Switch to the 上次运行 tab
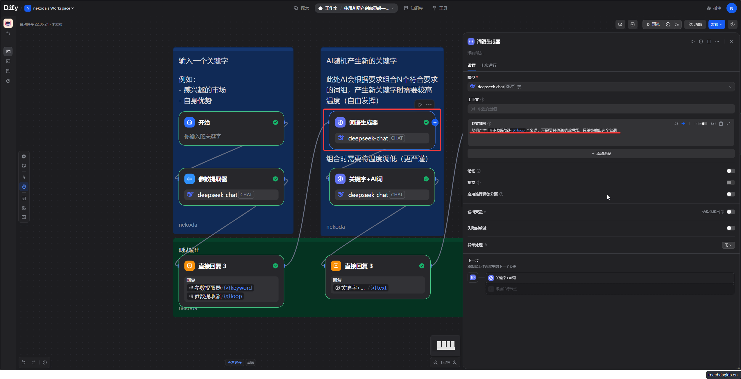 pos(488,65)
